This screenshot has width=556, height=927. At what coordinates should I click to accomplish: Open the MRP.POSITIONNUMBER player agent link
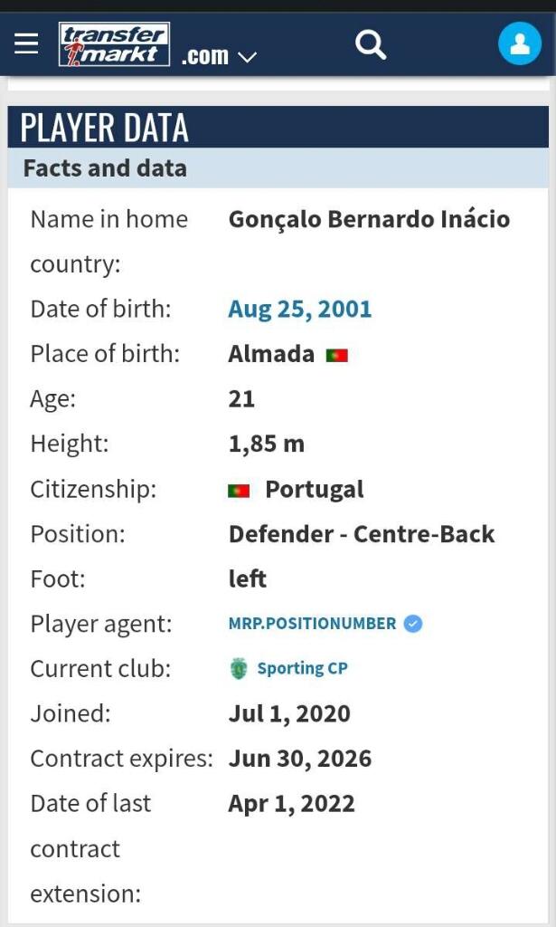coord(312,624)
